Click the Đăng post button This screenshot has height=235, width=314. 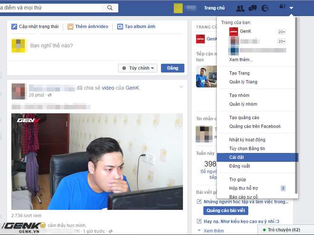click(x=173, y=68)
